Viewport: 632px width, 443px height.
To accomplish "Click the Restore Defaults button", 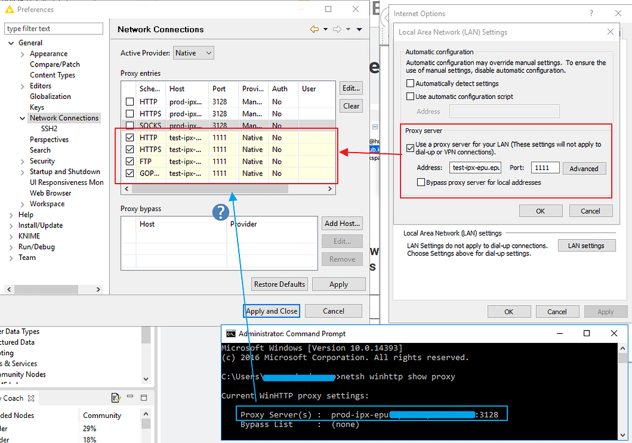I will [x=279, y=284].
